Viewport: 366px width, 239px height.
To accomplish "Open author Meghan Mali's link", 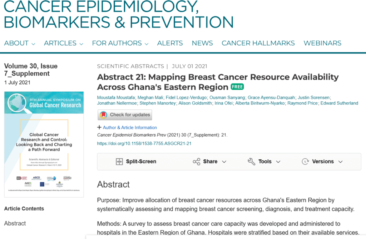I will click(150, 98).
